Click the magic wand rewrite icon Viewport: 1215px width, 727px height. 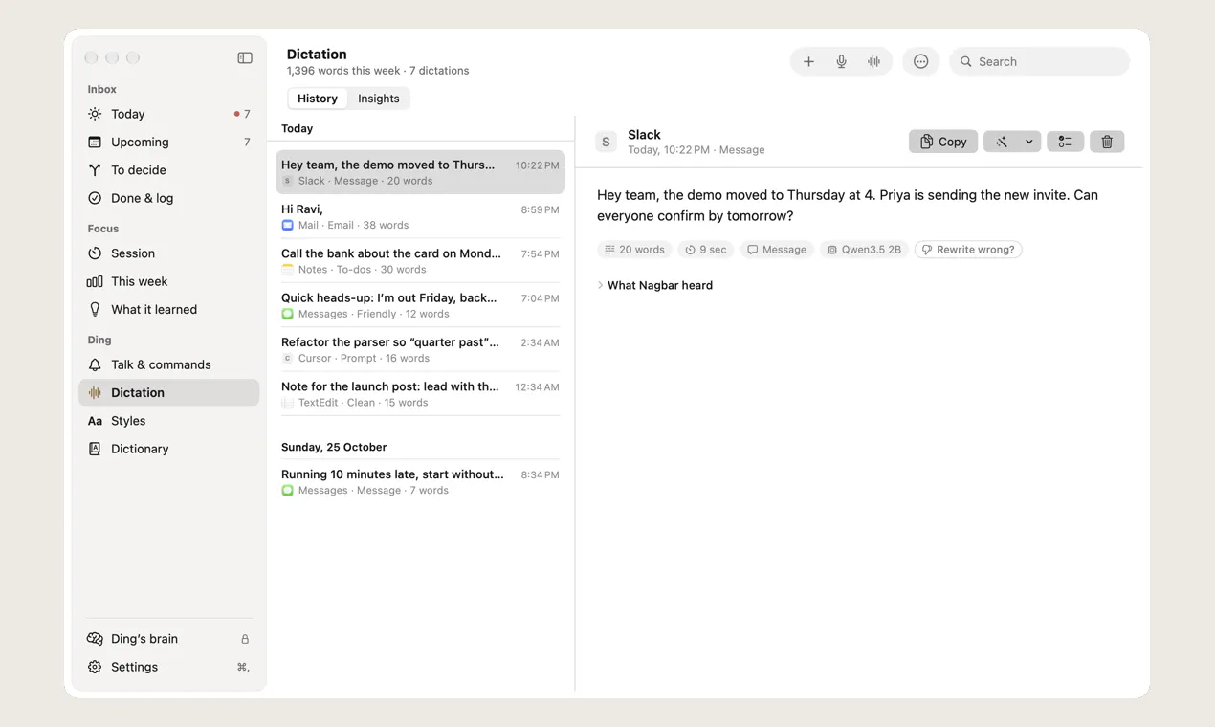(1001, 142)
